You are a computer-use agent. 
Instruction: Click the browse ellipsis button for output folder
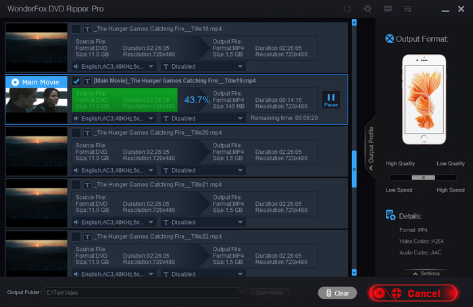242,292
